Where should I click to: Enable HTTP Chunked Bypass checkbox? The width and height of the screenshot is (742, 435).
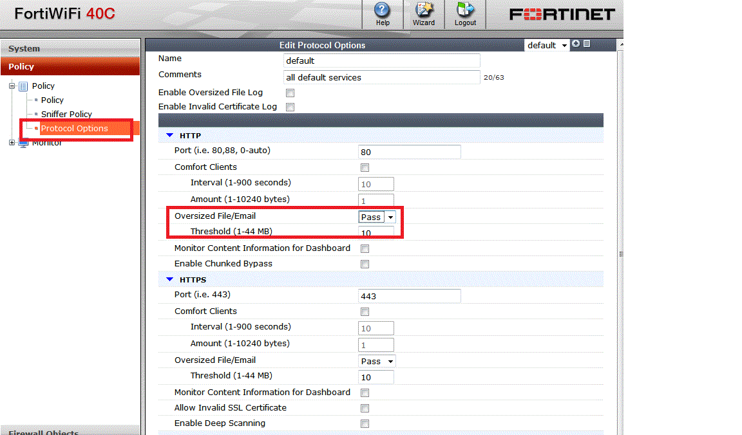point(365,264)
